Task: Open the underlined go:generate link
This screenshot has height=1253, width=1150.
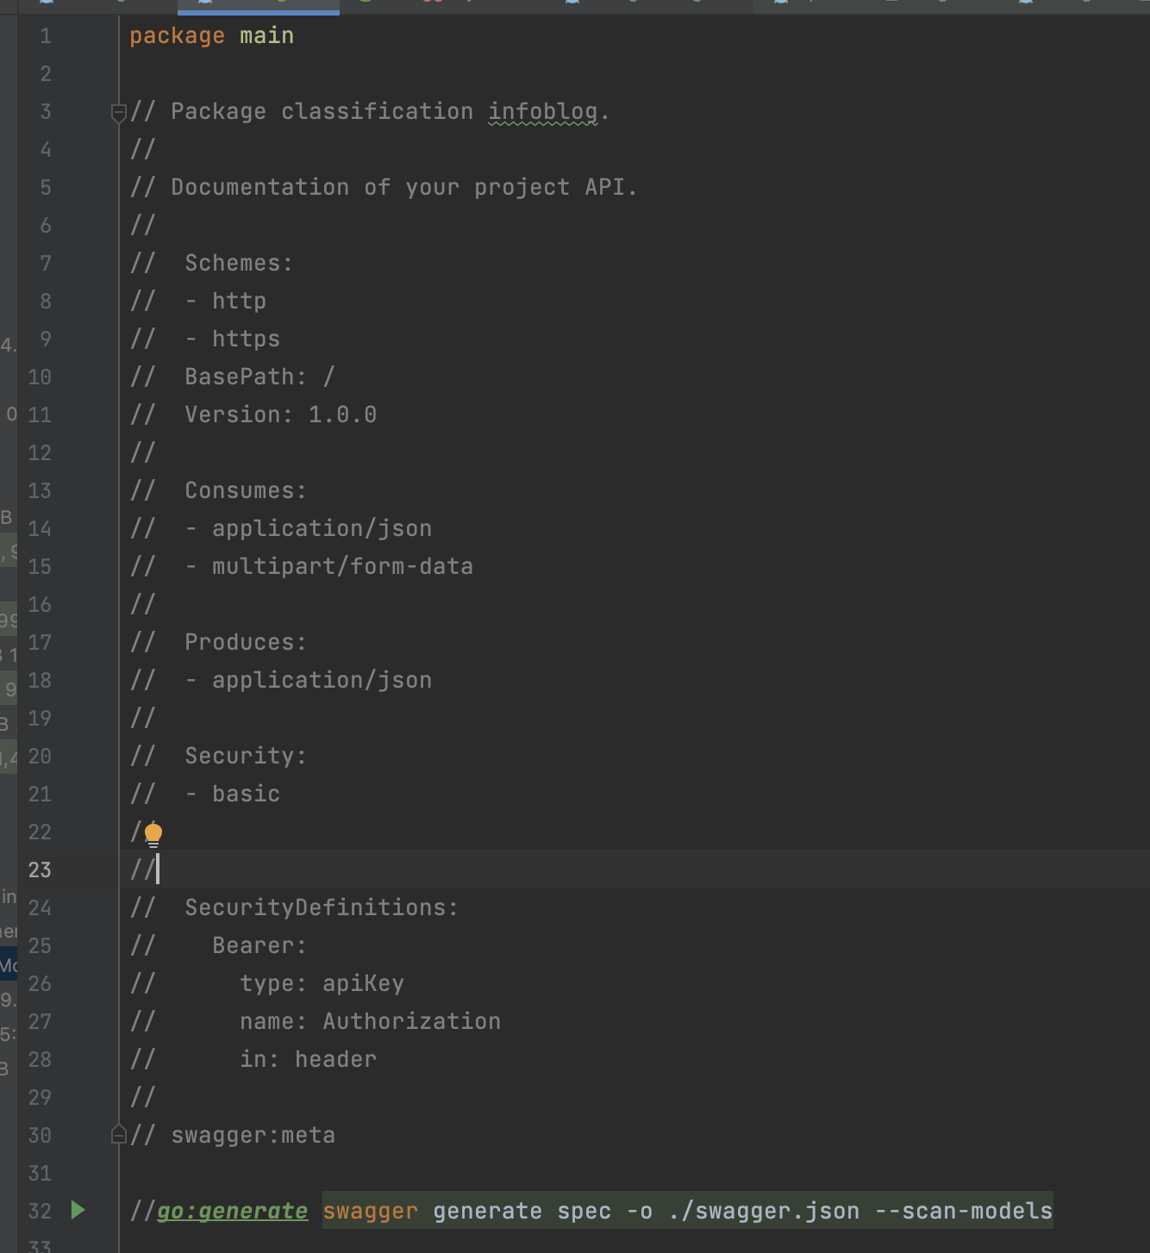Action: pyautogui.click(x=231, y=1211)
